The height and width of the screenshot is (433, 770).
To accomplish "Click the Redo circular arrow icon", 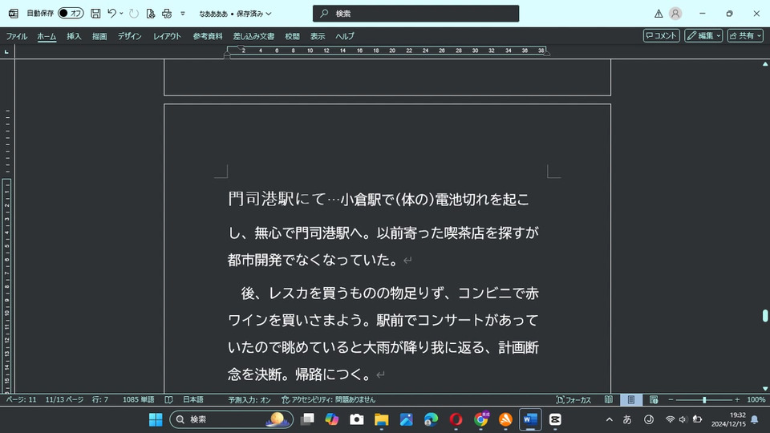I will click(x=134, y=14).
